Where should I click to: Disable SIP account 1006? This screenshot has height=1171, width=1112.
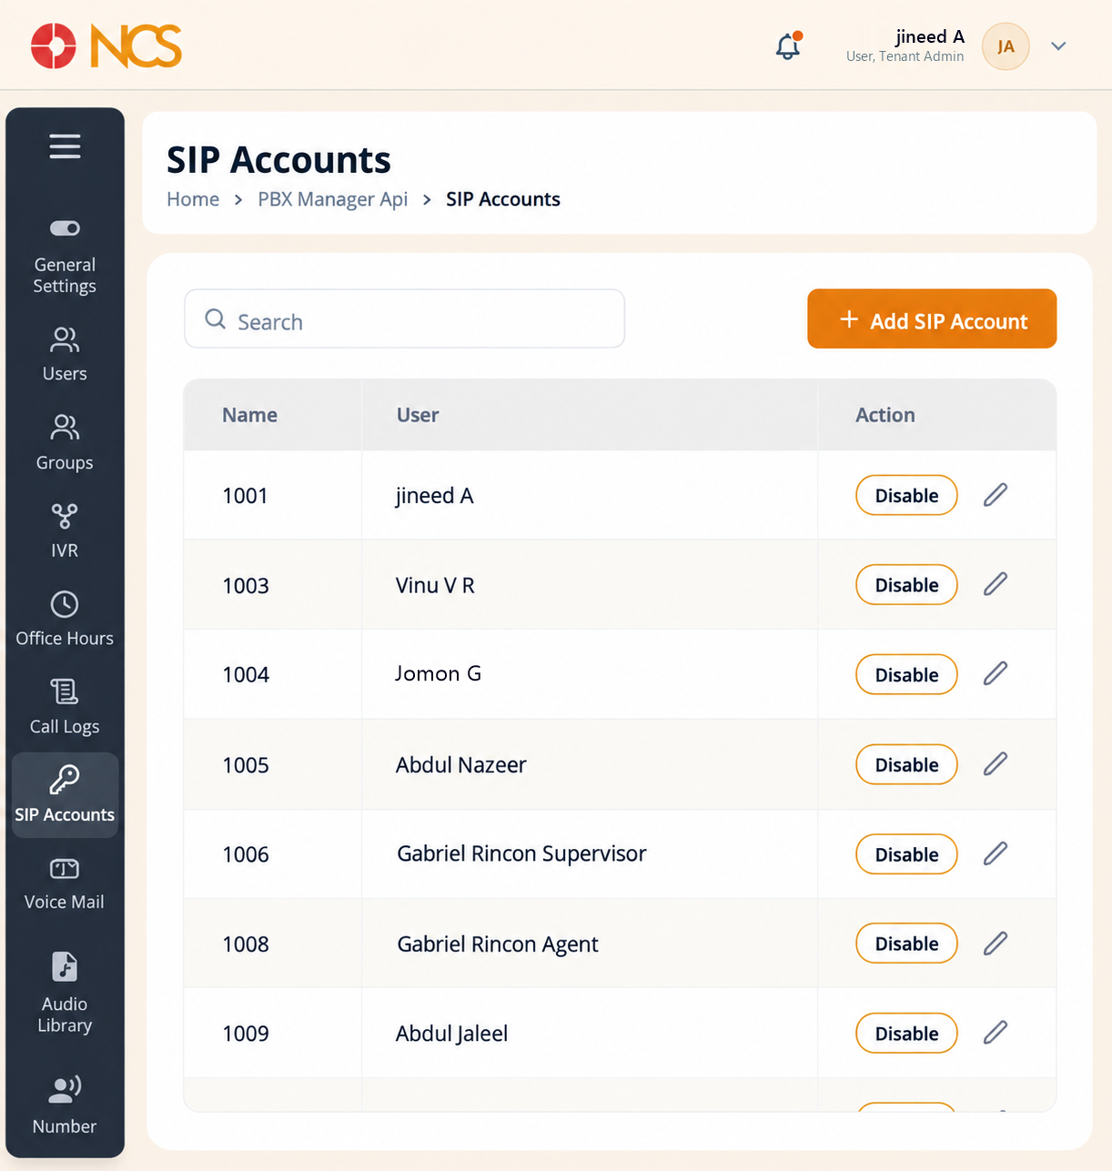[906, 854]
